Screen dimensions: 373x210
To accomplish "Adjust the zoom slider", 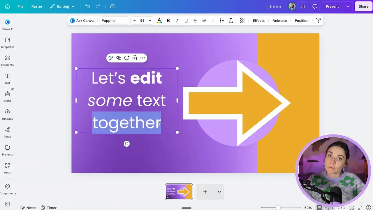I will pyautogui.click(x=278, y=208).
